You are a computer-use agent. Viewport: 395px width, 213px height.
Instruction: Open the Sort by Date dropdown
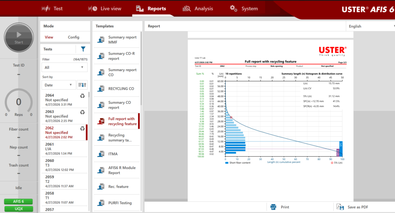58,85
